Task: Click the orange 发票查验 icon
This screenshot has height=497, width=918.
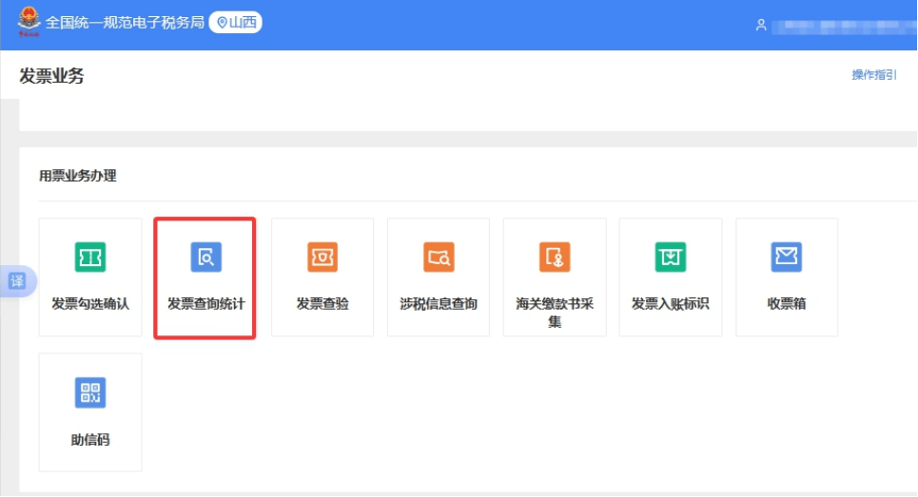Action: [322, 258]
